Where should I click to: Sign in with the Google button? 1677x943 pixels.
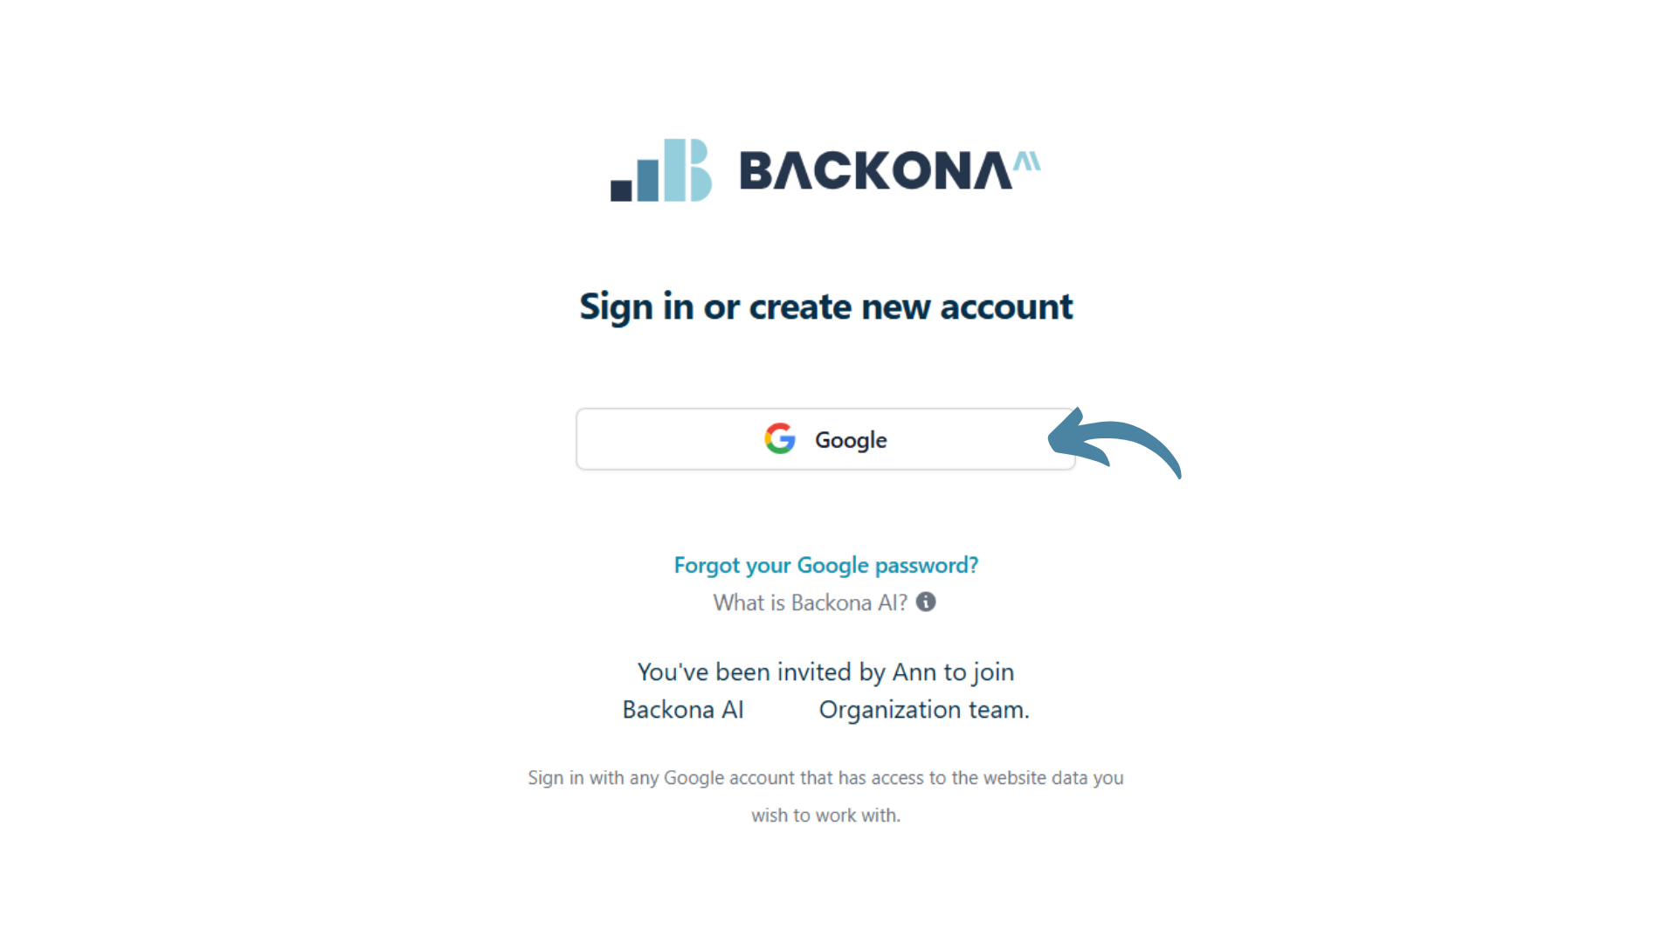coord(825,439)
